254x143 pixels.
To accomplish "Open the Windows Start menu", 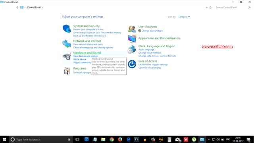I will coord(4,139).
